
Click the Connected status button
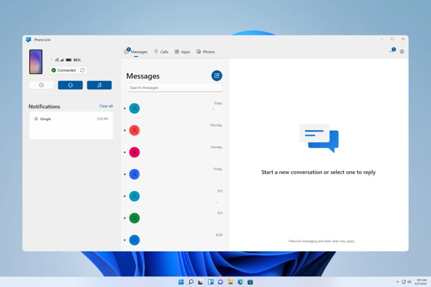click(x=64, y=71)
